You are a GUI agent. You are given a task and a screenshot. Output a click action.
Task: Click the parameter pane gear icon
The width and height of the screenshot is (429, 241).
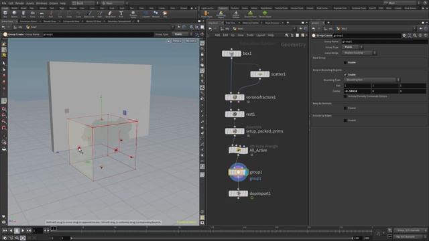pyautogui.click(x=404, y=35)
